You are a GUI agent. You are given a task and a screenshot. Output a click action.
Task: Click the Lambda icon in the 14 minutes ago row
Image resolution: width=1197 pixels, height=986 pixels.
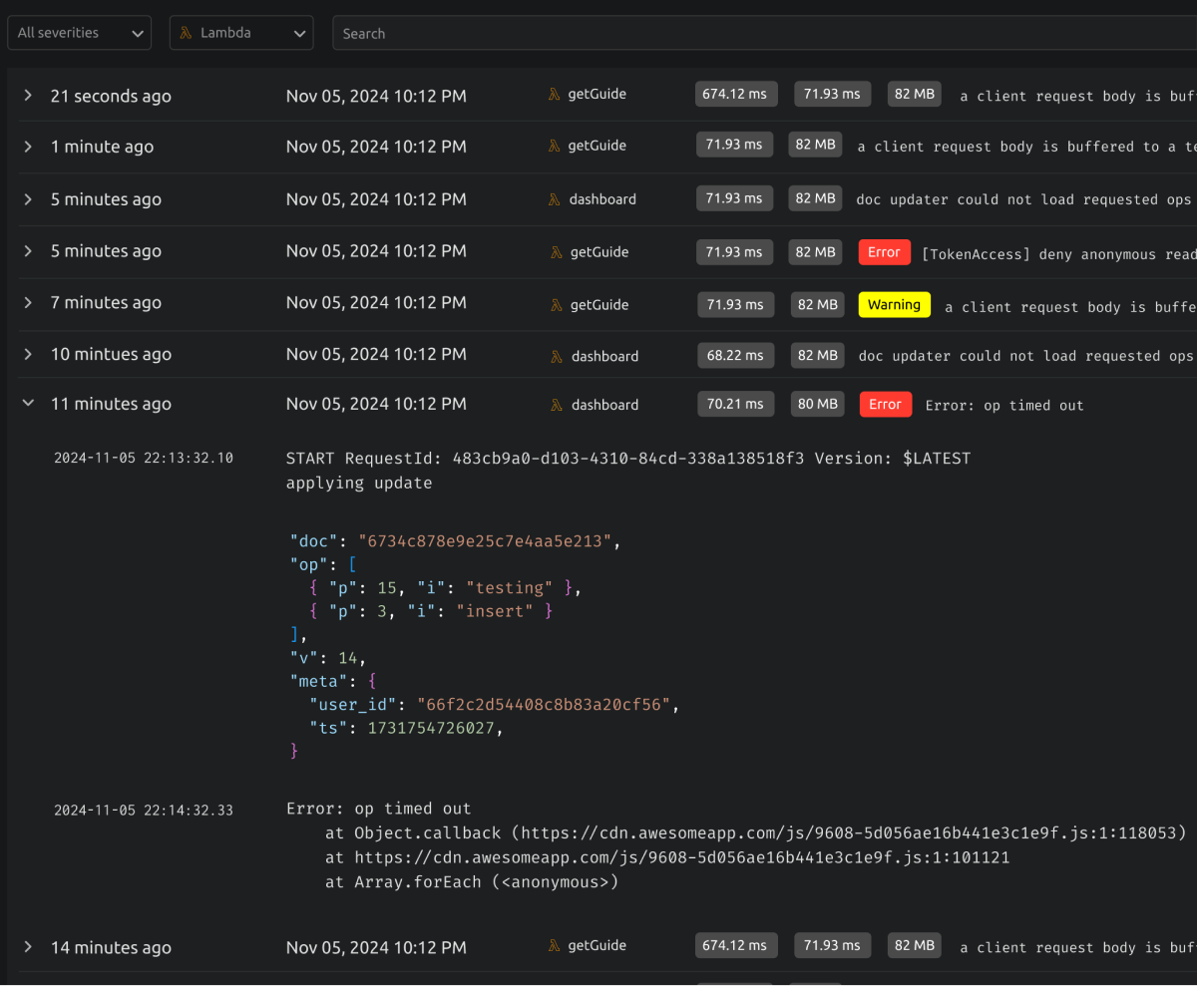click(x=554, y=945)
